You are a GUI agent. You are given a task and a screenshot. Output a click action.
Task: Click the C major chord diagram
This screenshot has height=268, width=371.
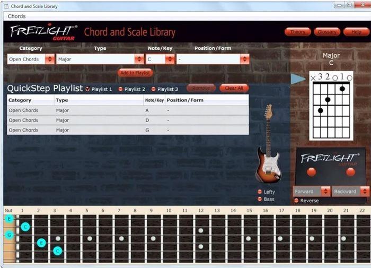coord(331,106)
